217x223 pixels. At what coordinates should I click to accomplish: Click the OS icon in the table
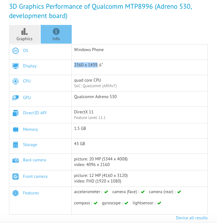click(16, 50)
